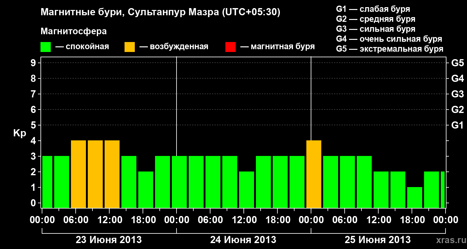
Task: Select the legend label — спокойная
Action: 82,47
